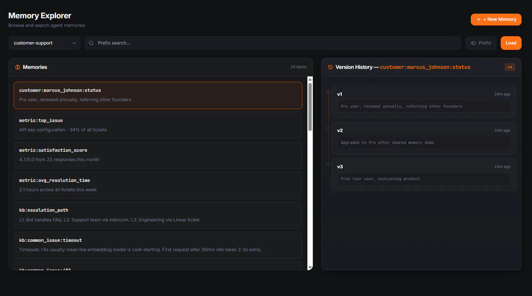Click the scrollbar down arrow in Memories

point(310,267)
